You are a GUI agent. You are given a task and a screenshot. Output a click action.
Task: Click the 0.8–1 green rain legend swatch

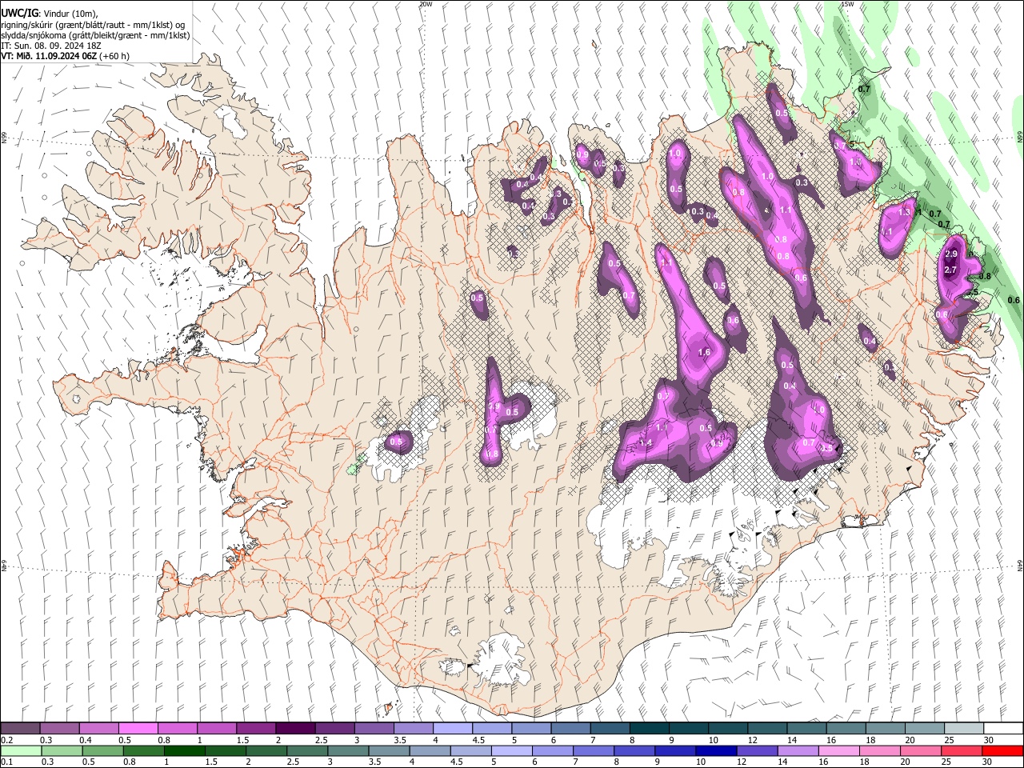(x=143, y=751)
